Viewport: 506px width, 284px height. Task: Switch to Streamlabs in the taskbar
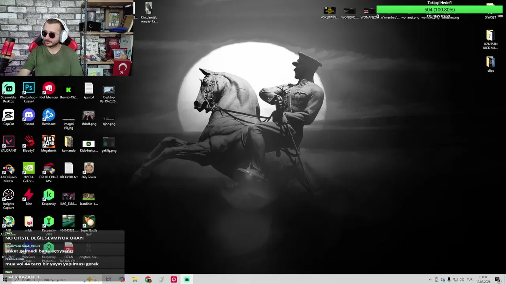point(187,279)
